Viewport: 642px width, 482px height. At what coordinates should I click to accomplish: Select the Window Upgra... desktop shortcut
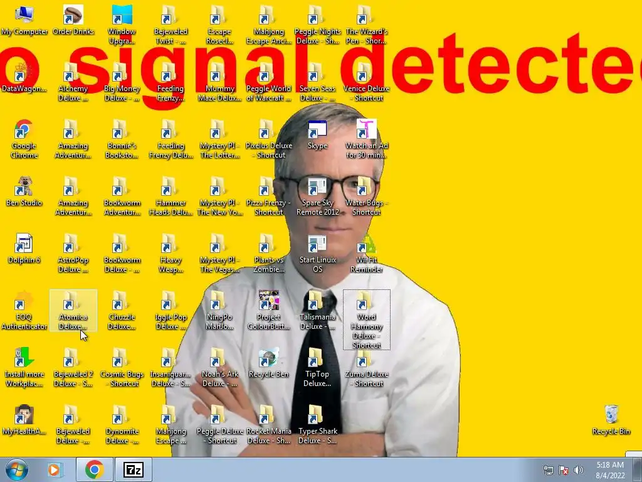click(x=122, y=24)
